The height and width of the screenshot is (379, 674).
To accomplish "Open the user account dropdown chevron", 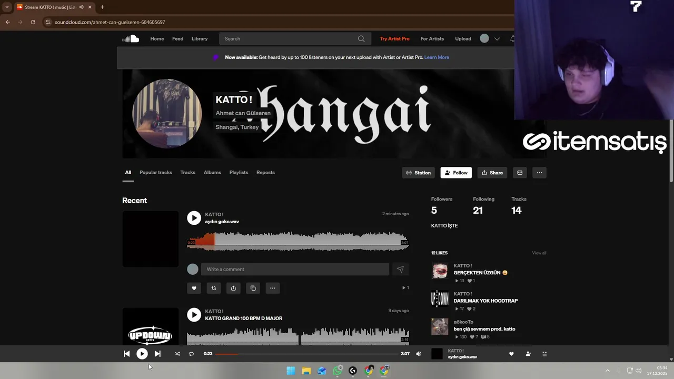I will (x=497, y=39).
